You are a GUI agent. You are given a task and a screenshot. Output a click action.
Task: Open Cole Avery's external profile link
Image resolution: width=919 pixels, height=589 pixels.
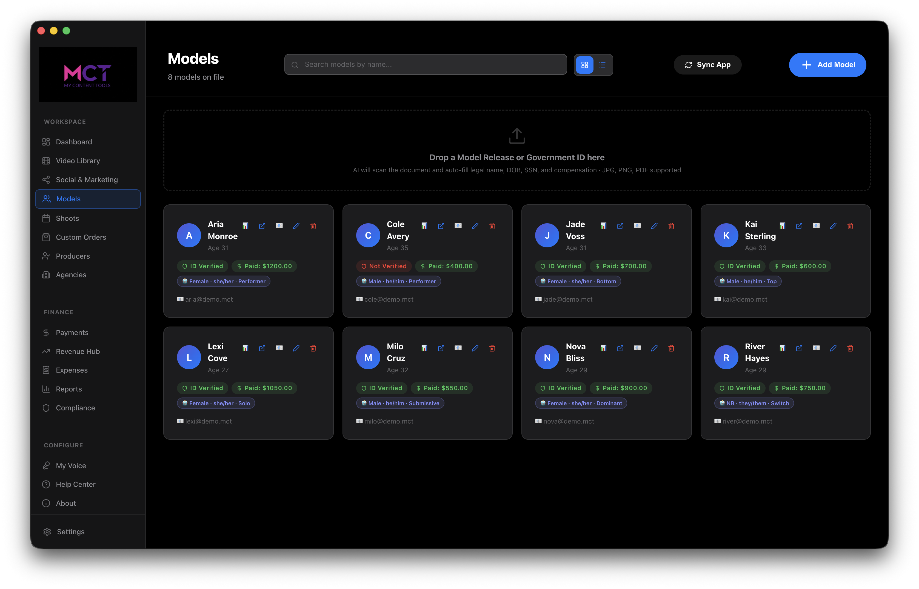[441, 226]
